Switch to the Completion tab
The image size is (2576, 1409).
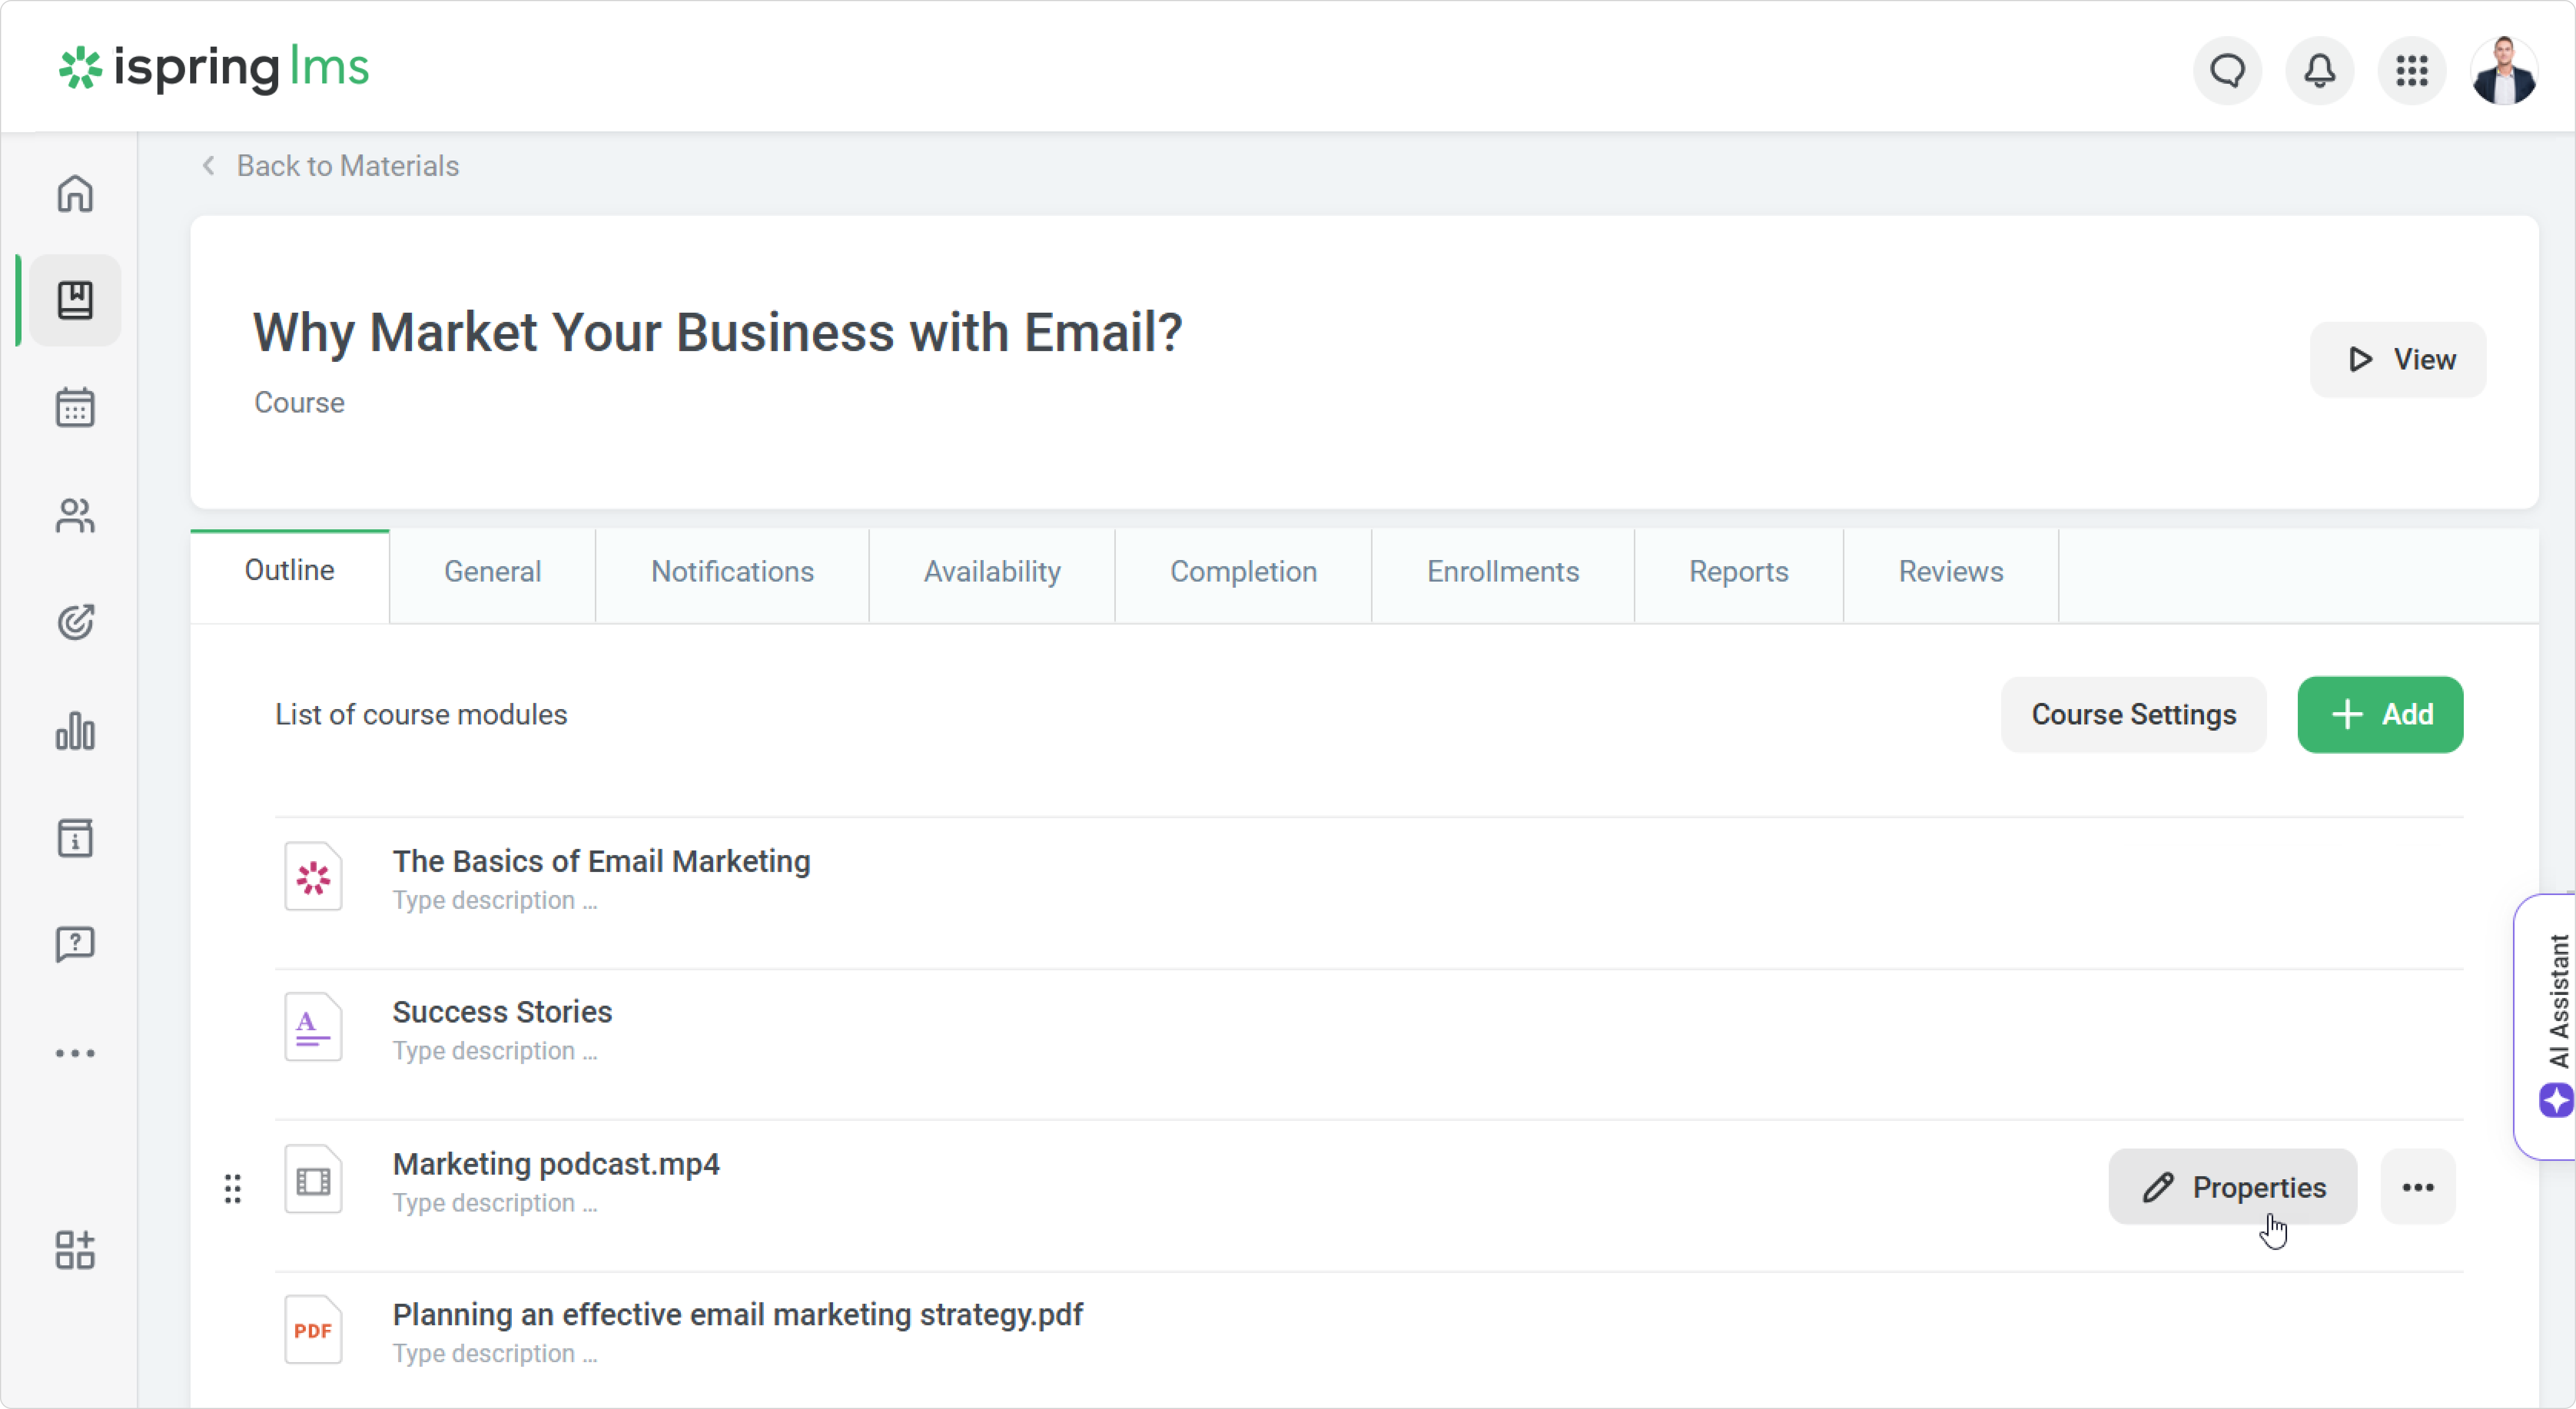point(1243,572)
